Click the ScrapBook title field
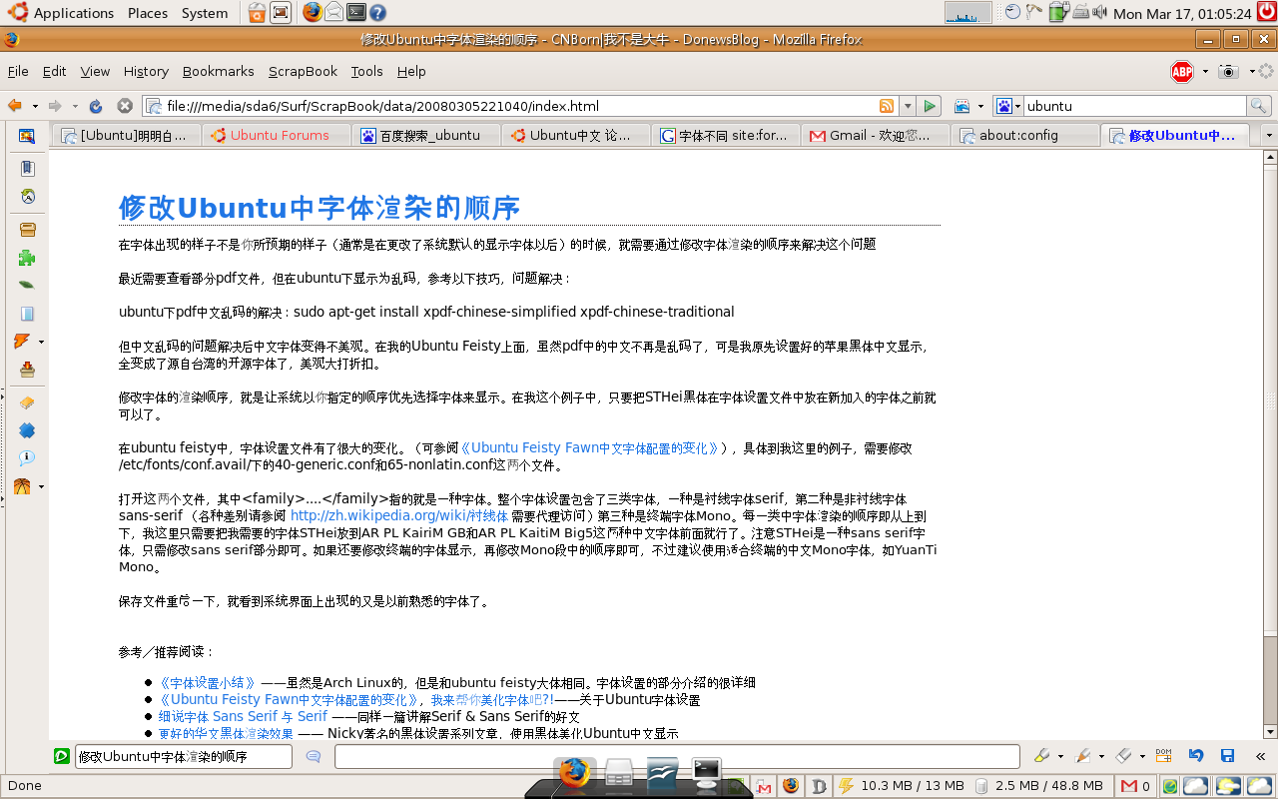 pyautogui.click(x=184, y=757)
